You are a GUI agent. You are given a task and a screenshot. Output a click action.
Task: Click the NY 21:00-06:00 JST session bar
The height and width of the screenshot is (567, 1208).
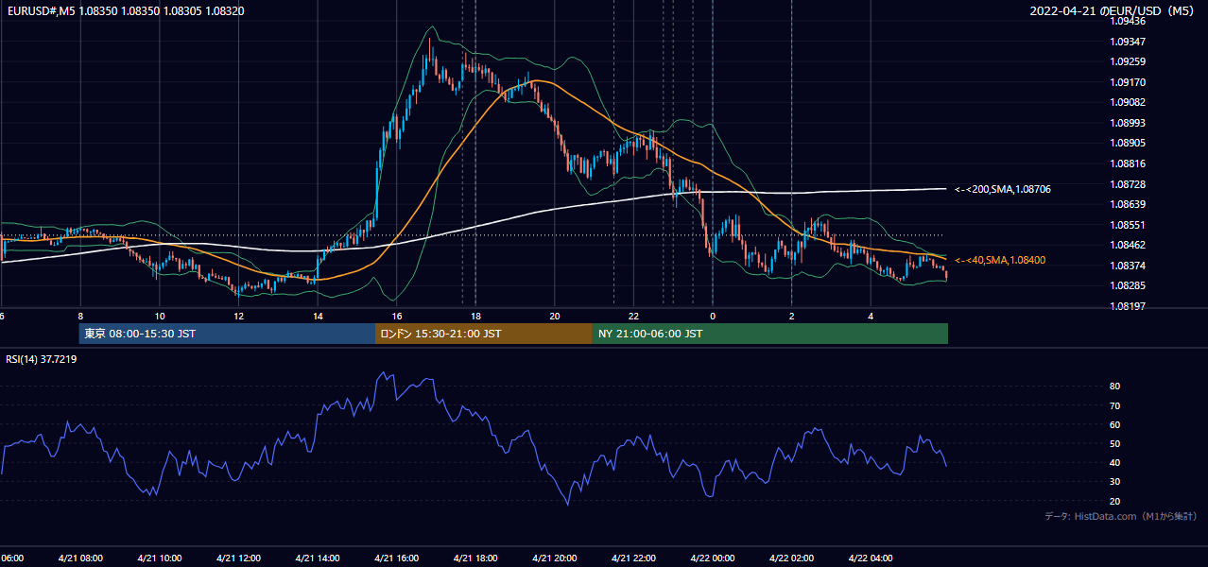(770, 334)
